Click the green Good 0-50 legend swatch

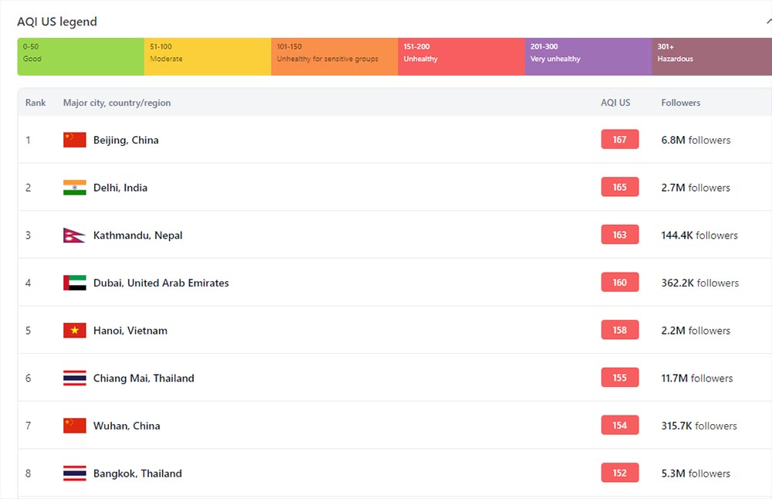point(80,56)
